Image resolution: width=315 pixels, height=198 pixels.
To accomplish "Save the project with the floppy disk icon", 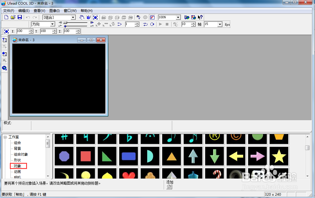I will click(x=19, y=17).
